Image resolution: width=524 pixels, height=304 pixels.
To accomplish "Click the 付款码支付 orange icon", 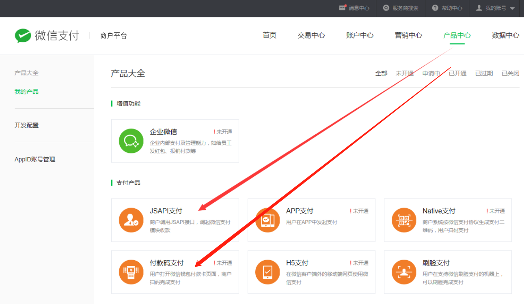I will click(x=131, y=272).
